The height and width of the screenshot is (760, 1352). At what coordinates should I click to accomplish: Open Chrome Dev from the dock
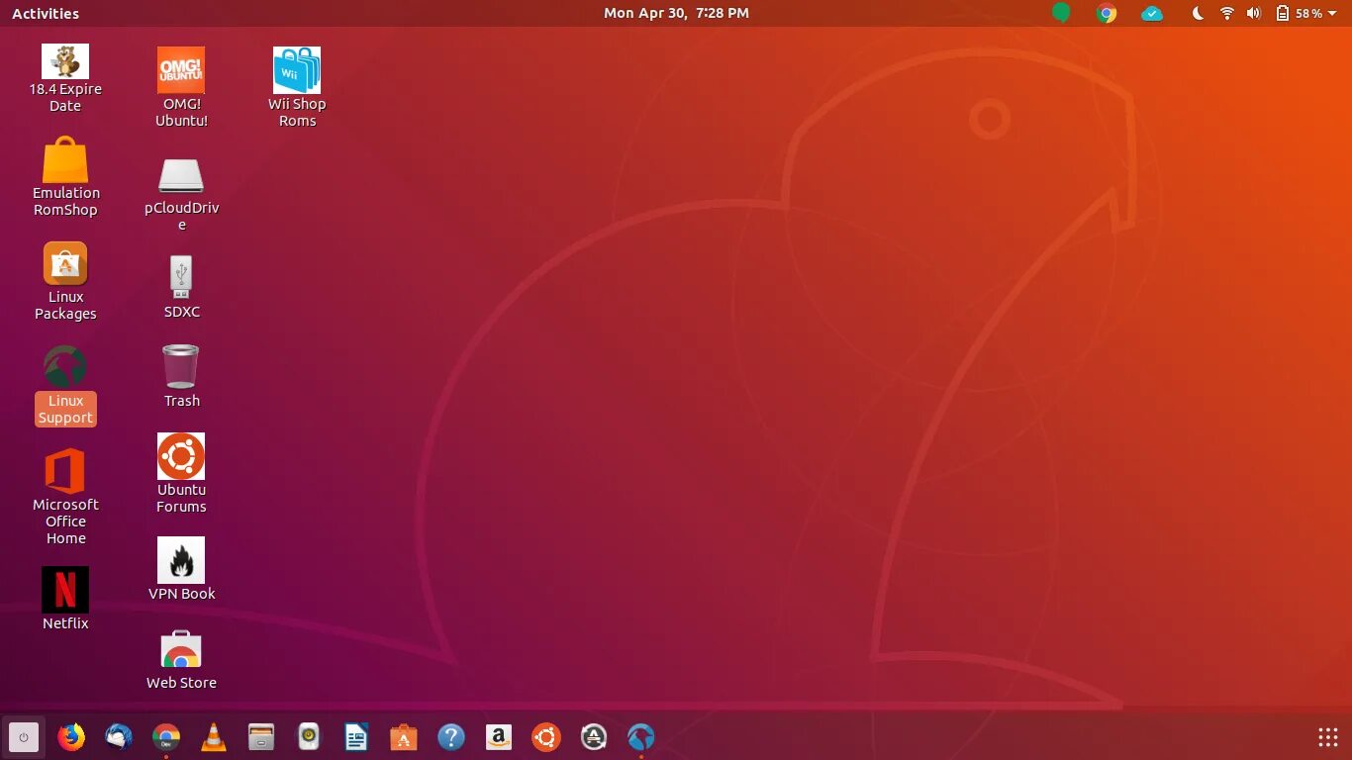166,737
